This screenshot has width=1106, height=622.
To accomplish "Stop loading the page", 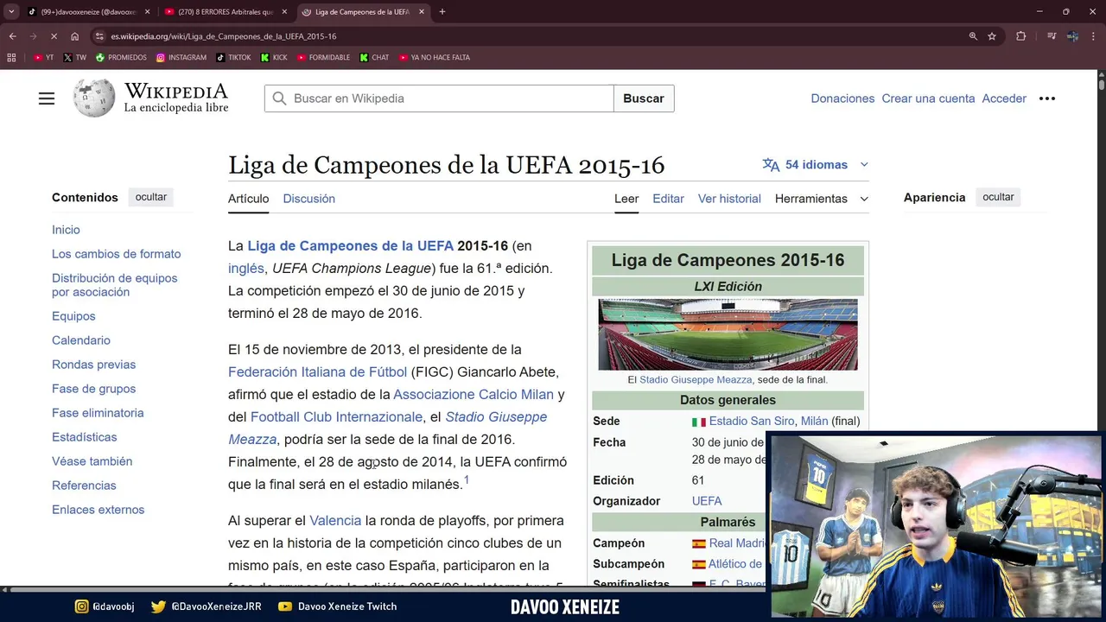I will (54, 36).
